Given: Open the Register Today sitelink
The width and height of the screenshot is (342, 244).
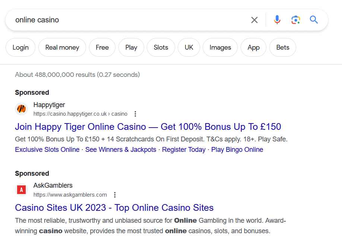Looking at the screenshot, I should (x=184, y=150).
